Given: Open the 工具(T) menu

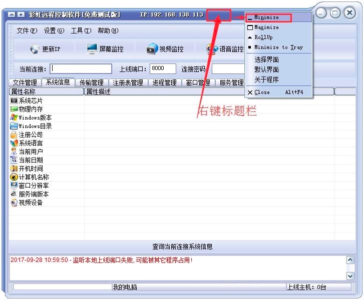Looking at the screenshot, I should (81, 30).
